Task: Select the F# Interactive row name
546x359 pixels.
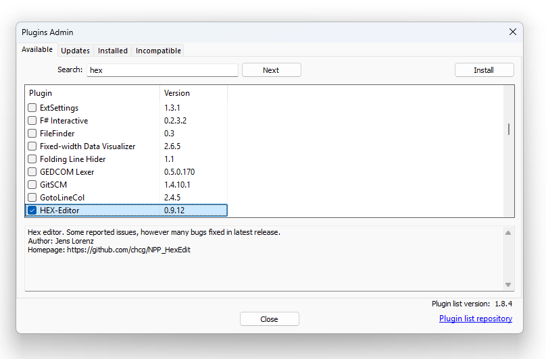Action: [64, 121]
